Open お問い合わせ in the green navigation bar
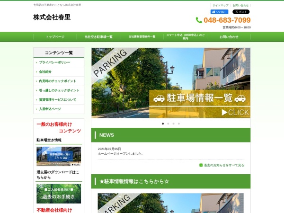 (x=229, y=37)
